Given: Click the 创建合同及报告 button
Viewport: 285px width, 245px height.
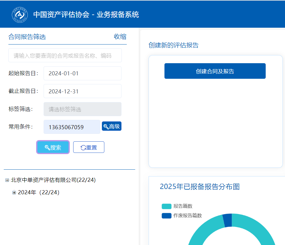Looking at the screenshot, I should 215,71.
